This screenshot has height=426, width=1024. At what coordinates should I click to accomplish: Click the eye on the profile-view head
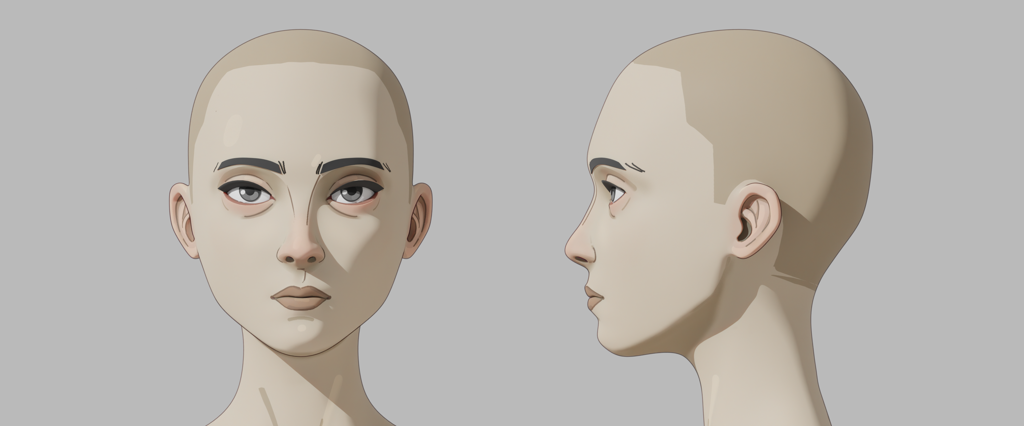point(616,194)
